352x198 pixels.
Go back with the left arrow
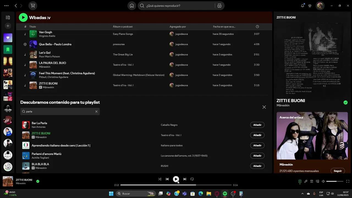[x=16, y=5]
